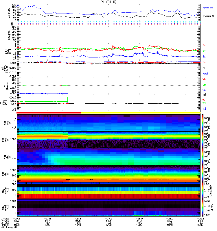The image size is (217, 231).
Task: Click the AE Index axis label
Action: [9, 13]
